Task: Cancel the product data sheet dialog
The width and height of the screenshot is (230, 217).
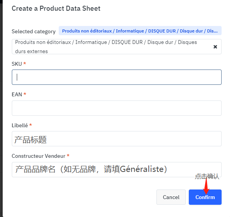Action: click(x=171, y=197)
